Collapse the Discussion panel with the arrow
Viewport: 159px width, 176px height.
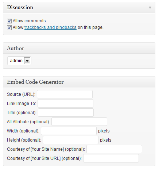[x=150, y=8]
